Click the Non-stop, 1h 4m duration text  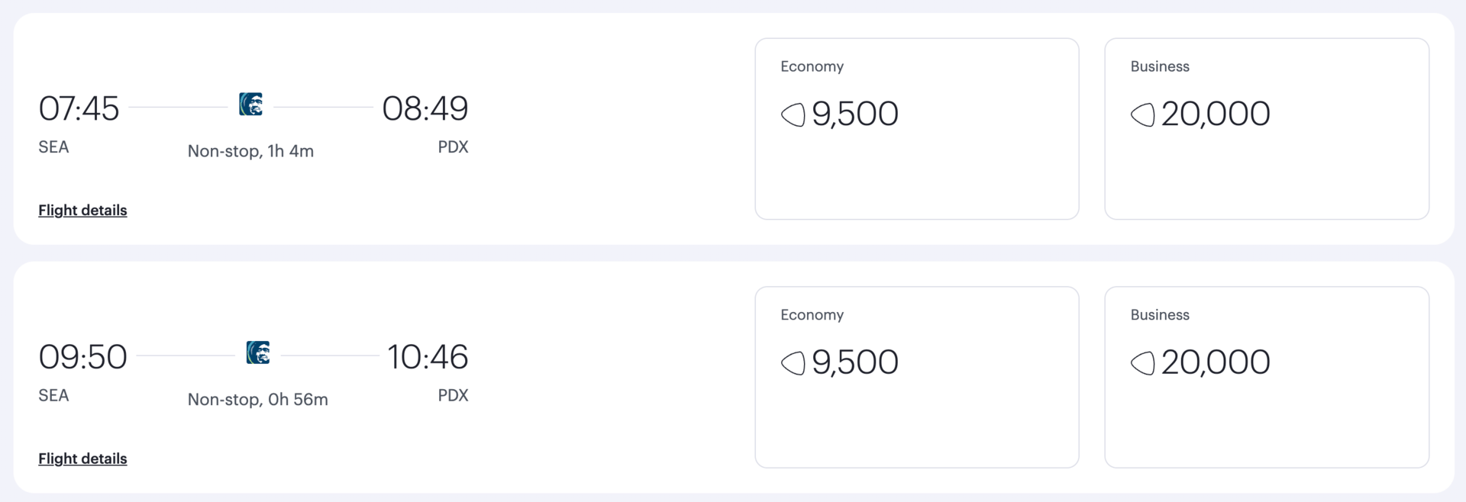[x=250, y=150]
